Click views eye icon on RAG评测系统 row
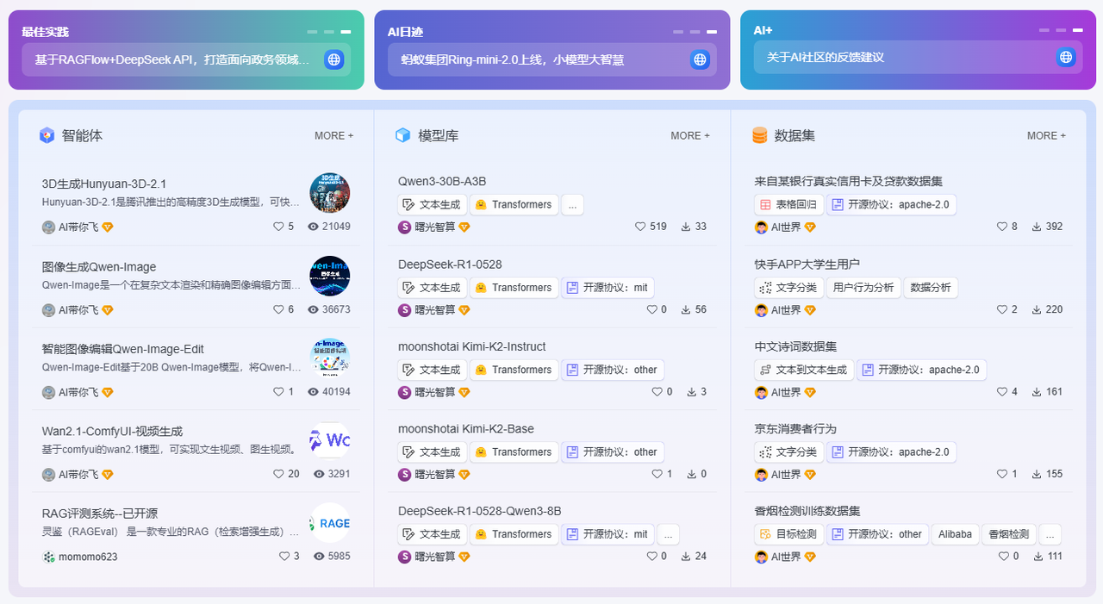Screen dimensions: 1103x604 319,557
